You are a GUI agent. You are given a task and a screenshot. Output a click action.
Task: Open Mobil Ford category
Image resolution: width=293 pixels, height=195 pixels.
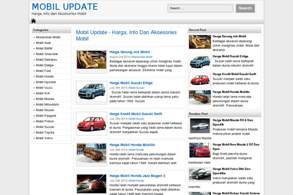click(x=43, y=71)
